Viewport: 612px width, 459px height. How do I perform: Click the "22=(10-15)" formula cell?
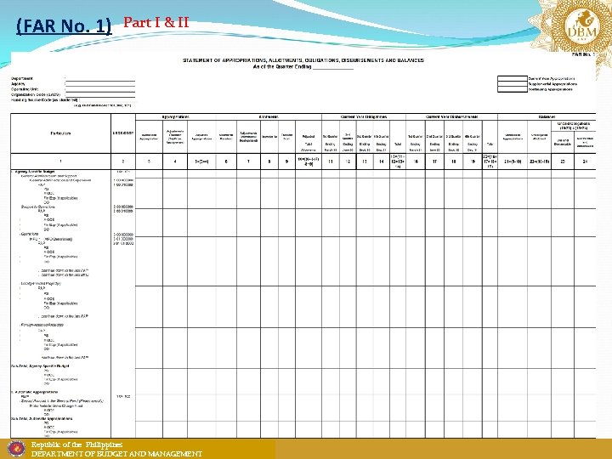point(540,161)
